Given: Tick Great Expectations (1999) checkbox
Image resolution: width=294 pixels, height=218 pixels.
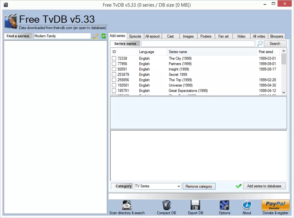Looking at the screenshot, I should pyautogui.click(x=114, y=90).
